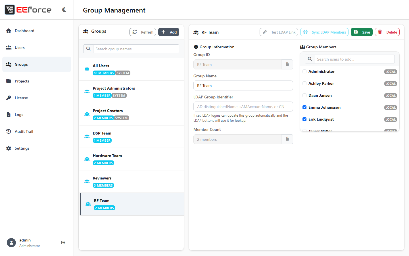
Task: Go to Users page
Action: (x=37, y=48)
